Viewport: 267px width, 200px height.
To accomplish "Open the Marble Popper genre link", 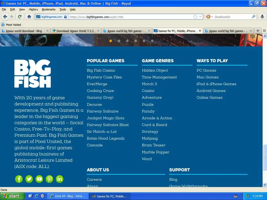I will pos(155,152).
